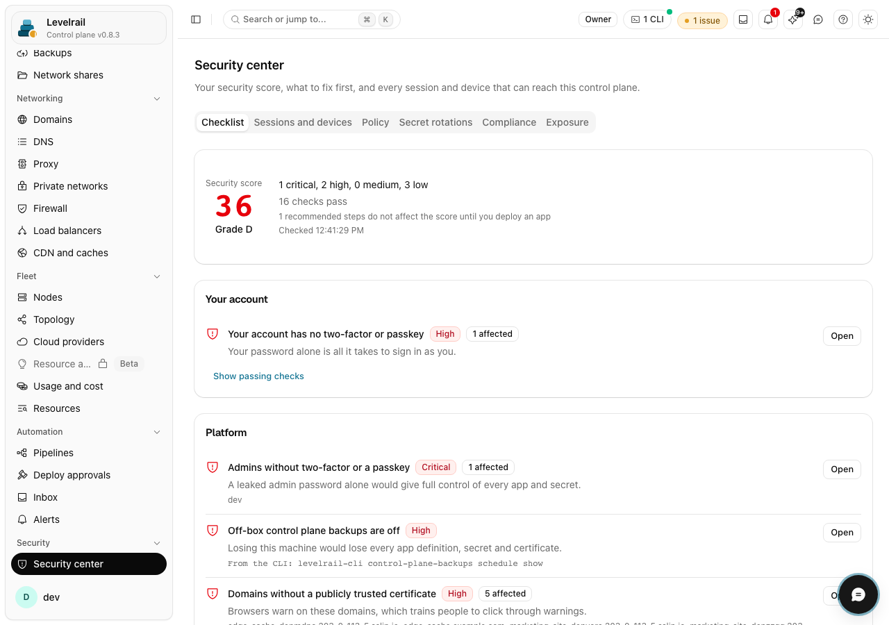This screenshot has width=889, height=625.
Task: Open the Admins without two-factor issue
Action: tap(842, 469)
